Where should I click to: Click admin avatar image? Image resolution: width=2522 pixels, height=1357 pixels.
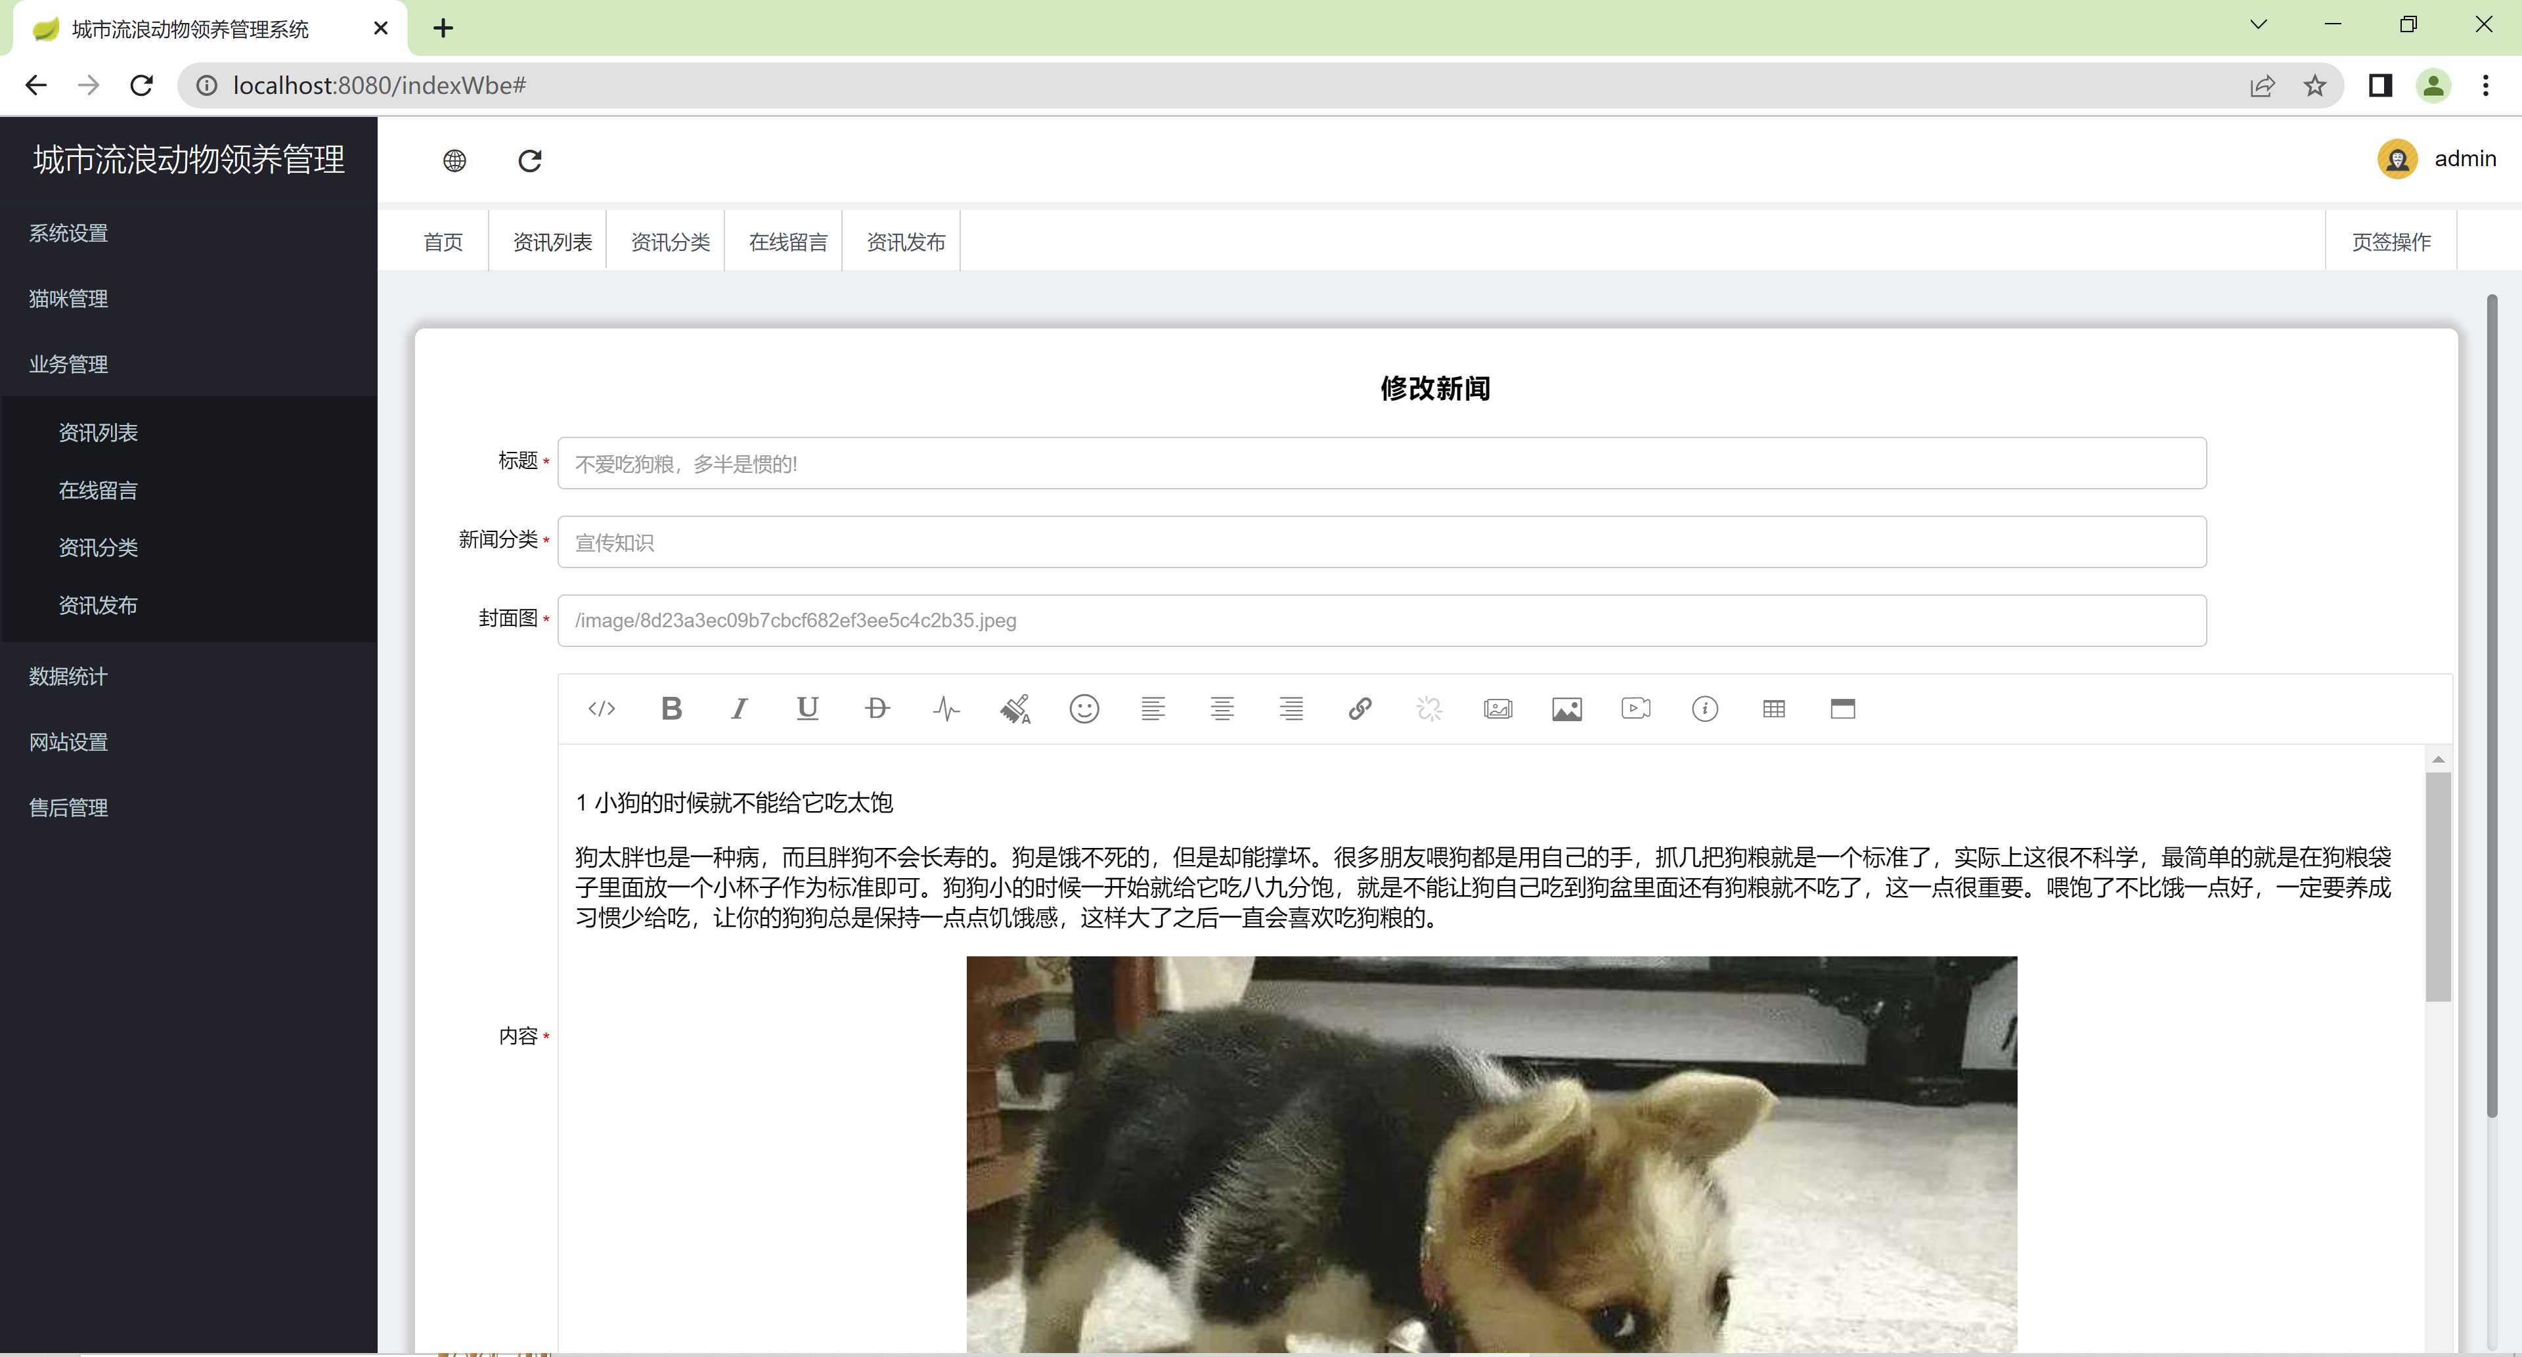coord(2398,158)
